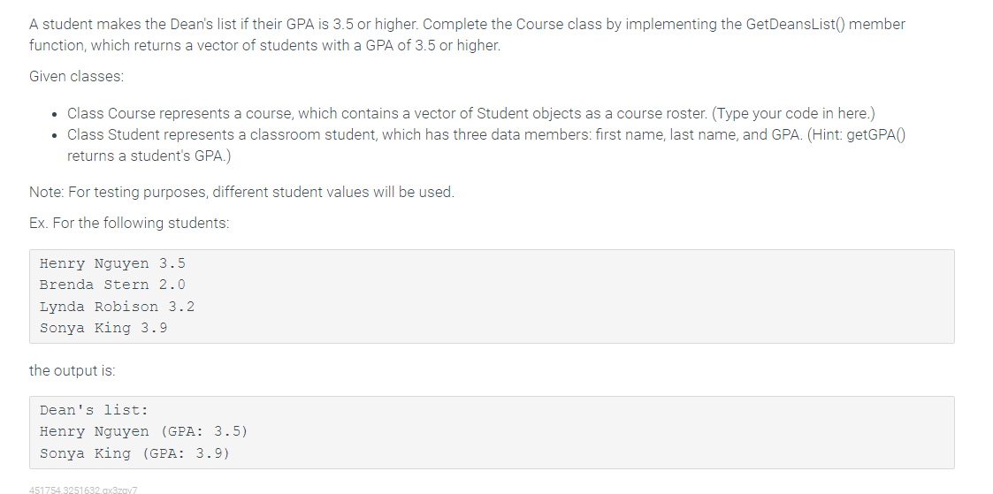Click the '(Type your code in here.)' text

pos(793,113)
